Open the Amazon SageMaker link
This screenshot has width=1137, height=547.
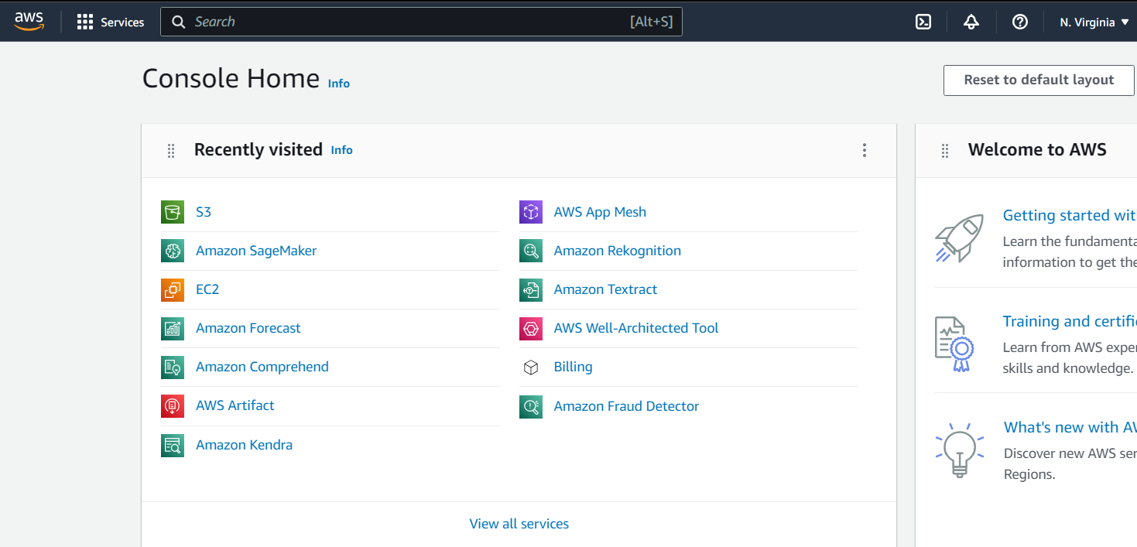pos(256,251)
